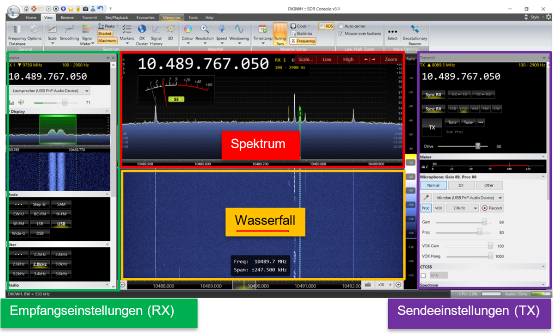
Task: Click the large TX button
Action: [x=432, y=127]
